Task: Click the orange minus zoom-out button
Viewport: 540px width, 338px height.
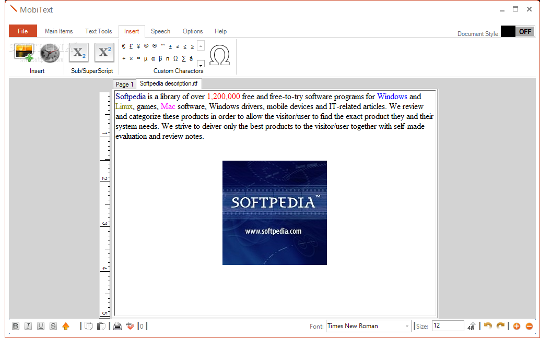Action: pos(530,327)
